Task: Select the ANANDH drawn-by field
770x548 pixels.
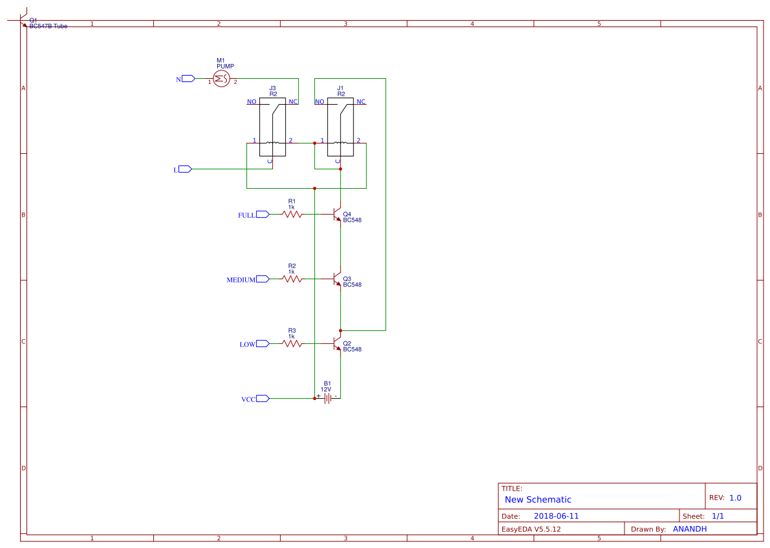Action: pyautogui.click(x=689, y=529)
